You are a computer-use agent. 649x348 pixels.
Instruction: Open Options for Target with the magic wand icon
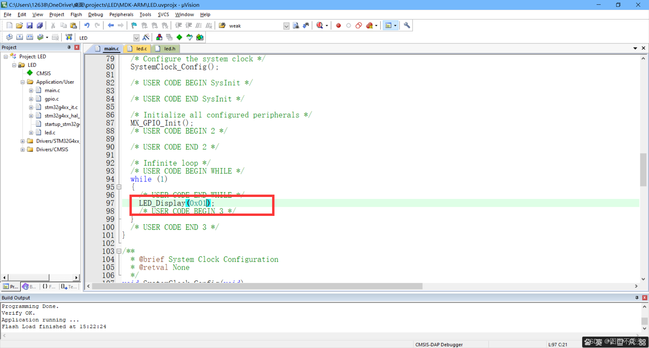click(x=146, y=37)
